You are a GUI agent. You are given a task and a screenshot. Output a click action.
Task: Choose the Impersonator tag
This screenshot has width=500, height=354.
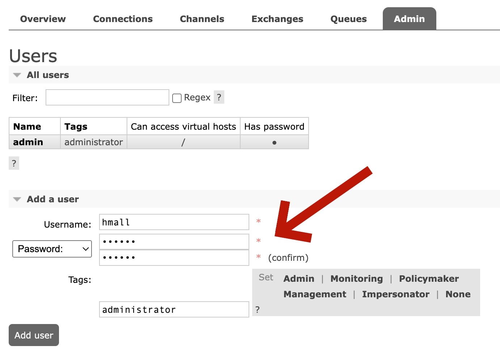[395, 294]
